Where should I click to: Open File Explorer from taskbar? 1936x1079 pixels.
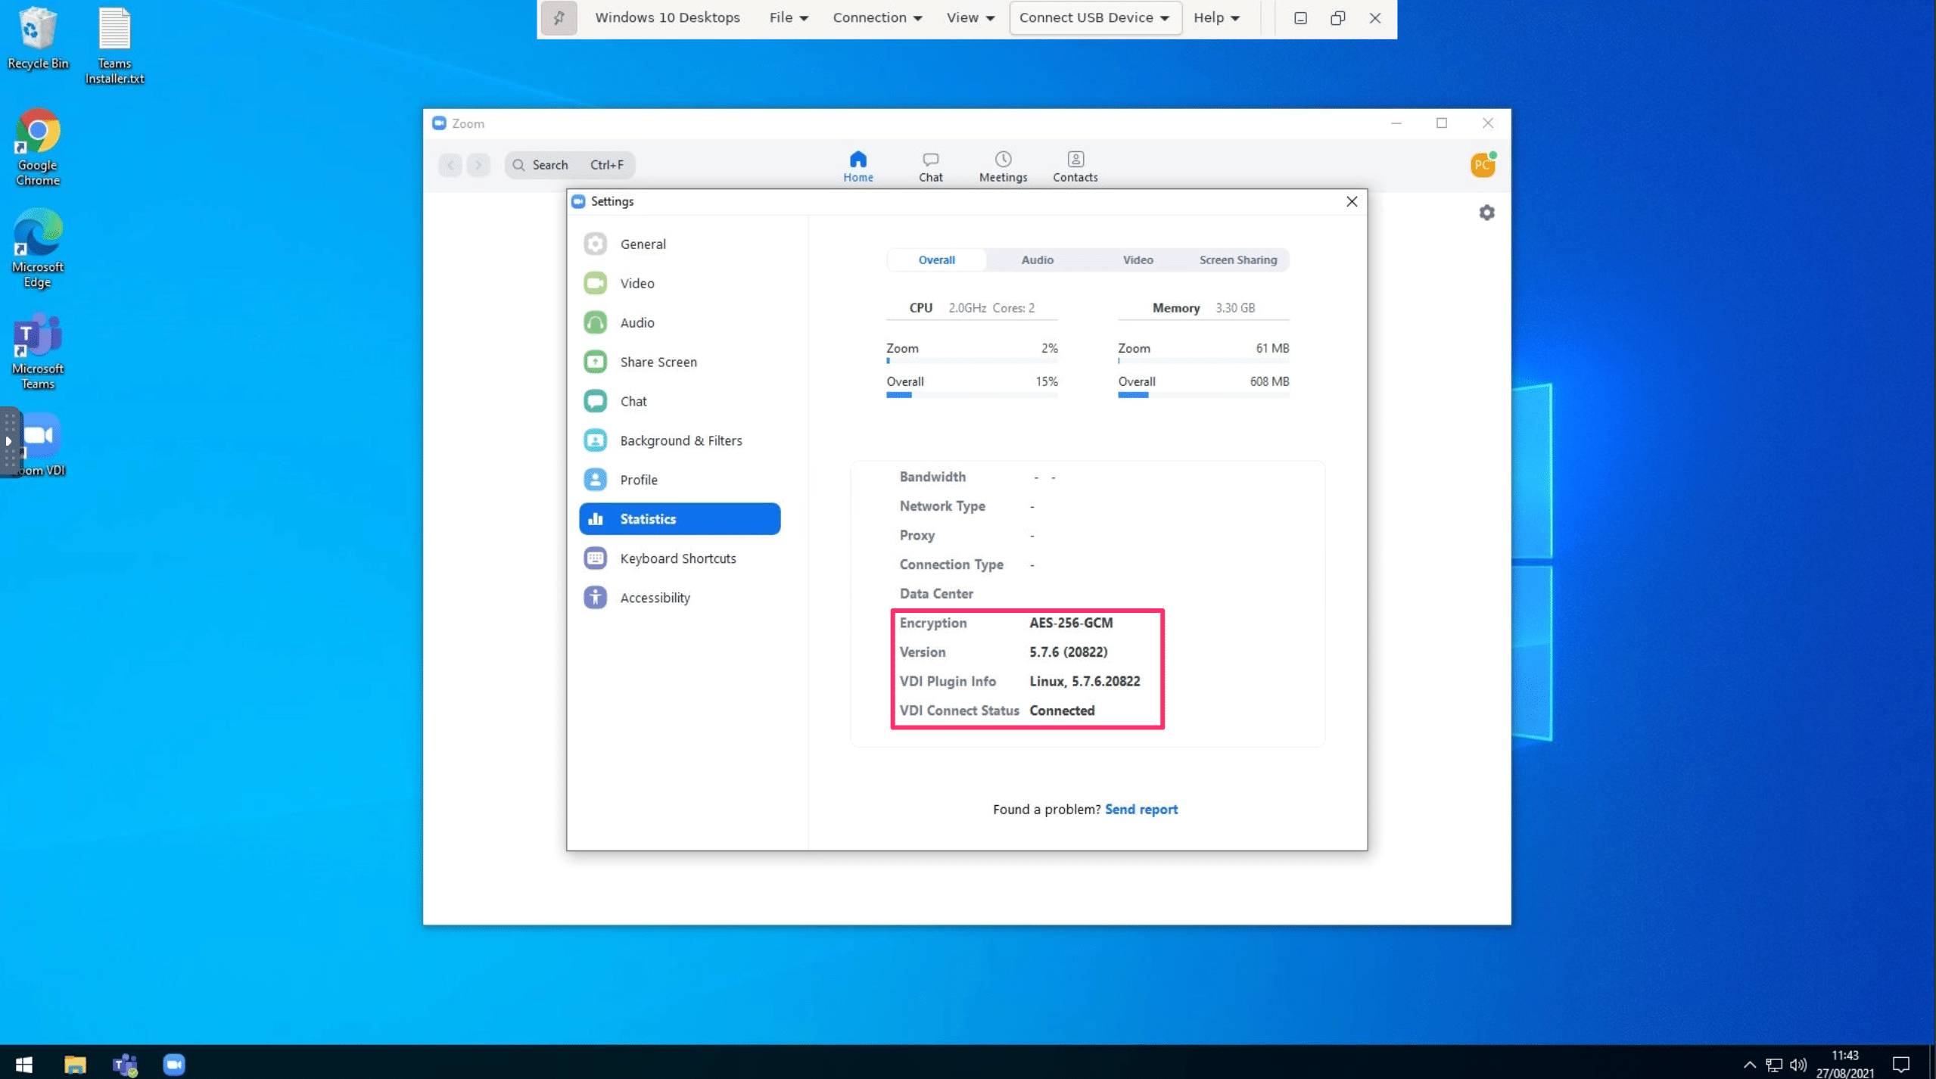pos(75,1064)
